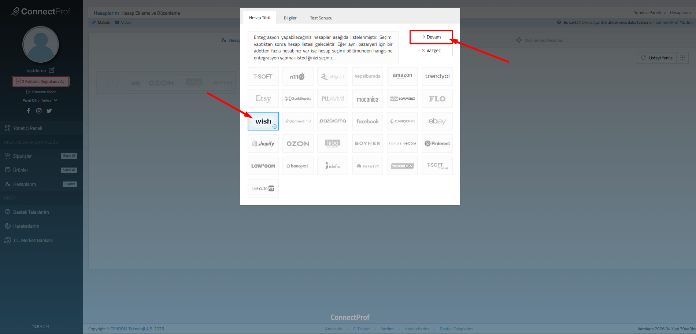Image resolution: width=696 pixels, height=334 pixels.
Task: Choose the Amazon account type tile
Action: pos(402,76)
